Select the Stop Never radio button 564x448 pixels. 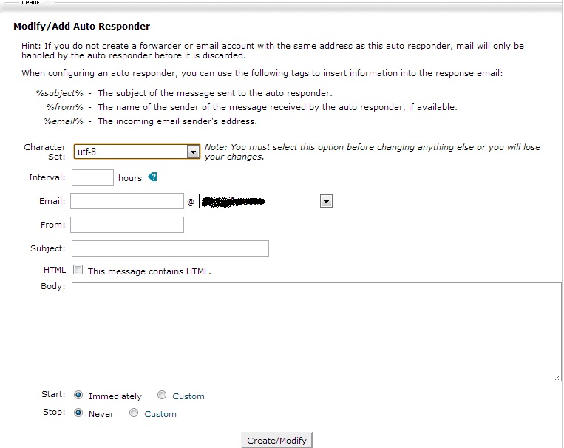tap(78, 413)
